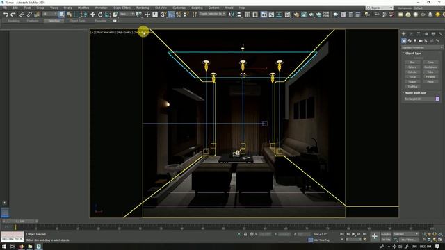445x250 pixels.
Task: Switch to the Freeform ribbon tab
Action: [33, 21]
